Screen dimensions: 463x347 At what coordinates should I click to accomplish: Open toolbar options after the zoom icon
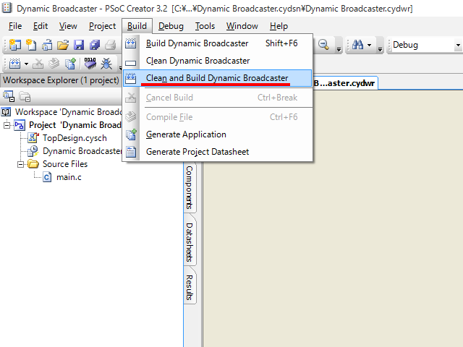click(339, 49)
